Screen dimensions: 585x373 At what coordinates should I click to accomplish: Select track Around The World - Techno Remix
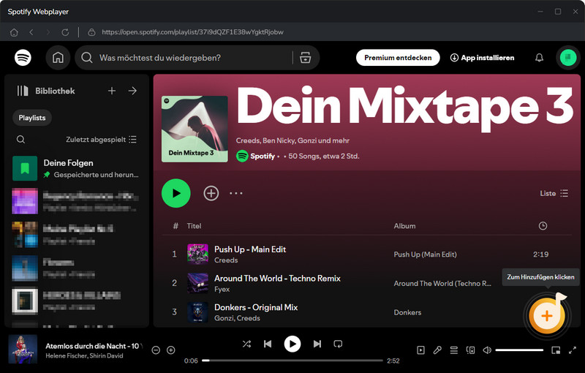pyautogui.click(x=277, y=278)
